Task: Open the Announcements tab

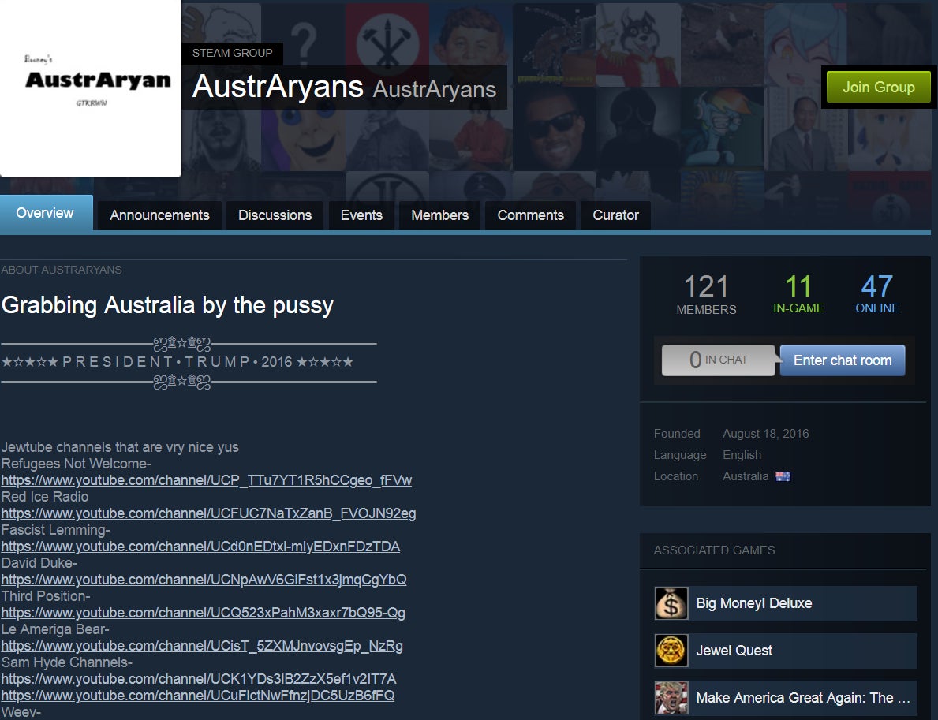Action: coord(159,215)
